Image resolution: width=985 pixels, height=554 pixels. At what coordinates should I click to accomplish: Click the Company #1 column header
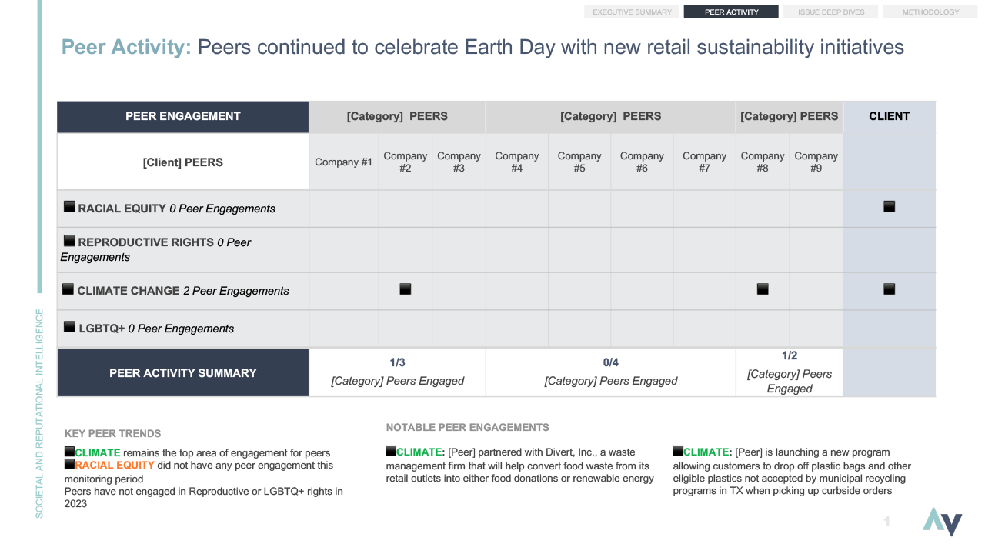[344, 162]
